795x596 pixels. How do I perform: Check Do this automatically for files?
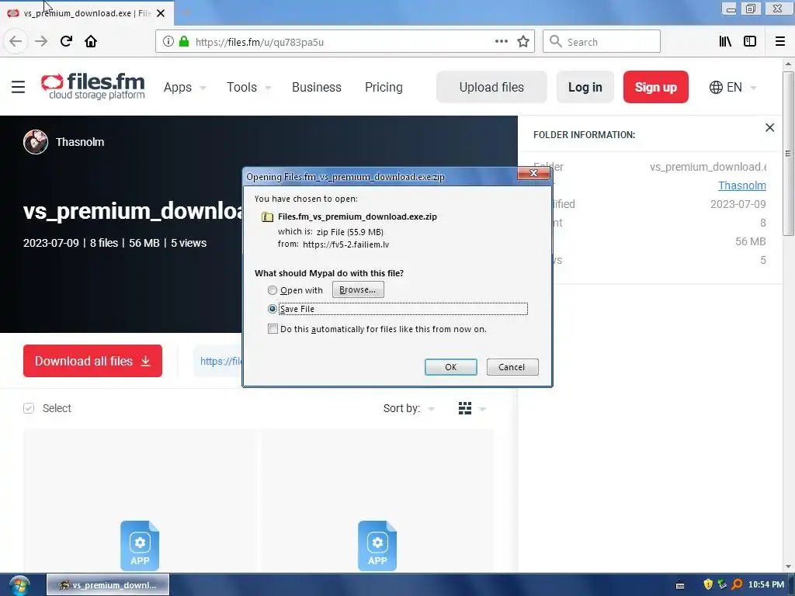coord(273,329)
